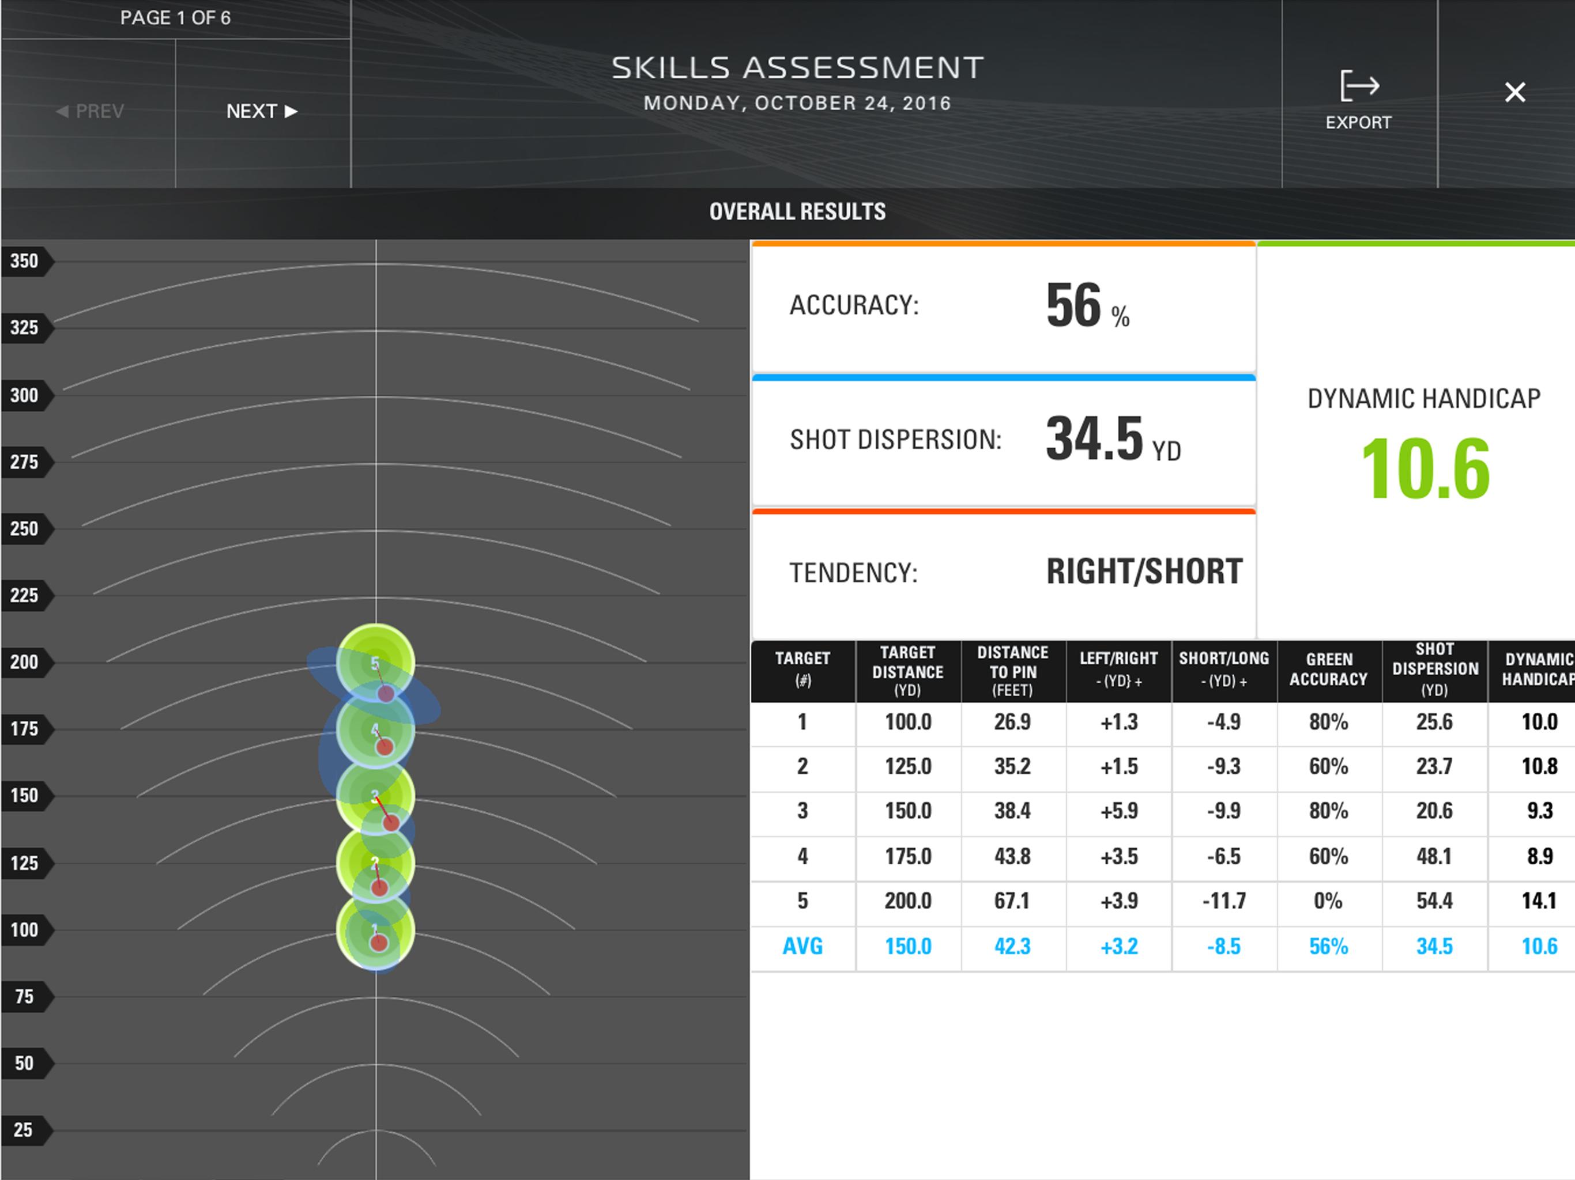Open the Shot Dispersion 34.5 YD panel

tap(1003, 439)
